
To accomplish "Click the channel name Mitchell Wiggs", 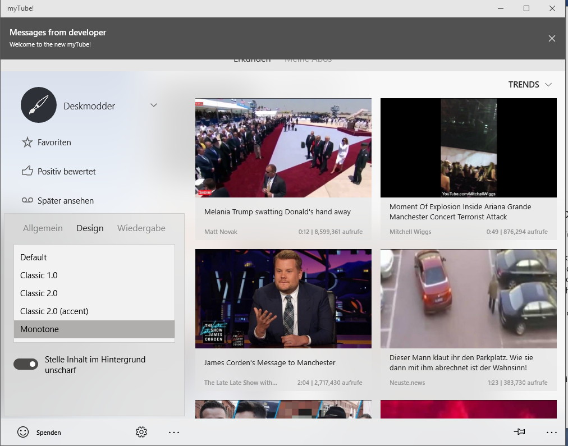I will [x=410, y=232].
